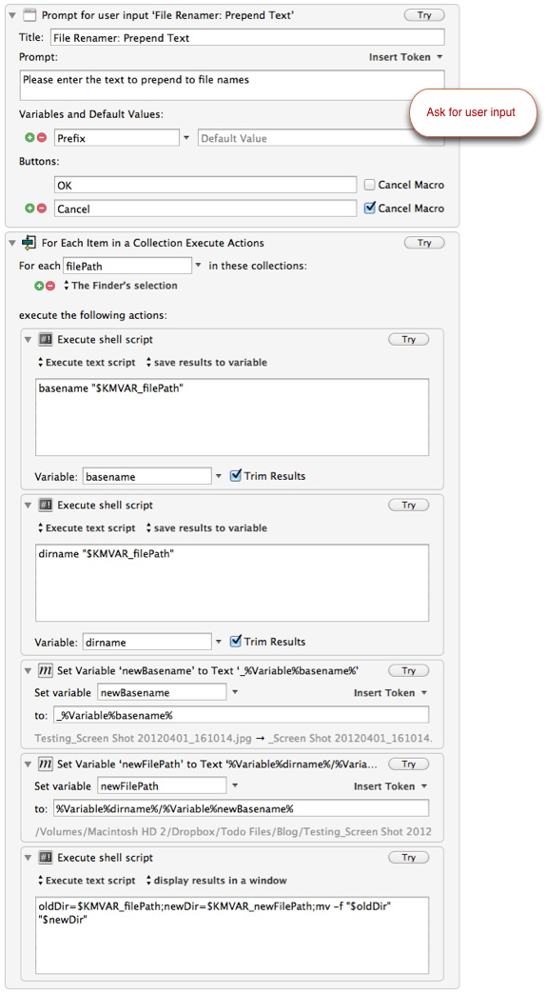547x994 pixels.
Task: Click the red minus next to Cancel button field
Action: click(x=42, y=208)
